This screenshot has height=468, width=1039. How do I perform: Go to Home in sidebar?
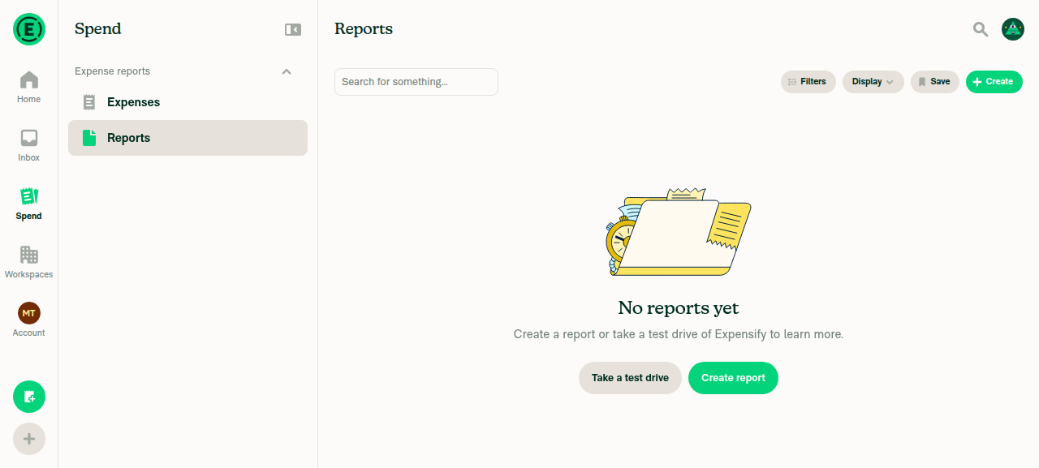(29, 88)
